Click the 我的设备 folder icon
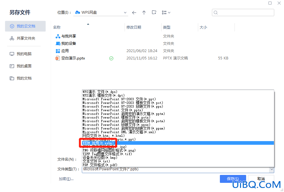The height and width of the screenshot is (192, 284). [x=58, y=44]
